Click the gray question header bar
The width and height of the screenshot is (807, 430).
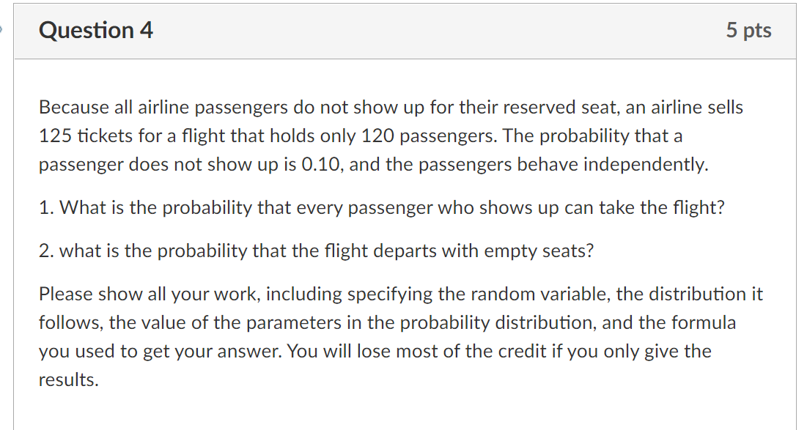point(405,31)
